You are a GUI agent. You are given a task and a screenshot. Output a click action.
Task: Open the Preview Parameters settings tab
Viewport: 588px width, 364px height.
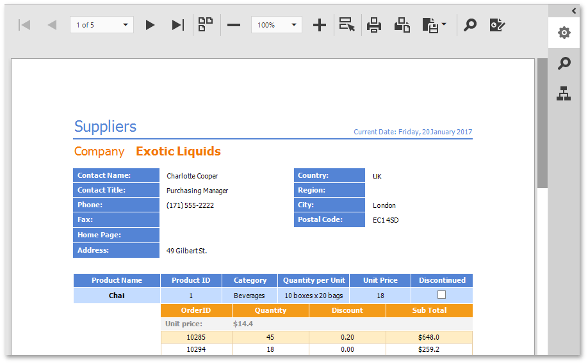564,33
